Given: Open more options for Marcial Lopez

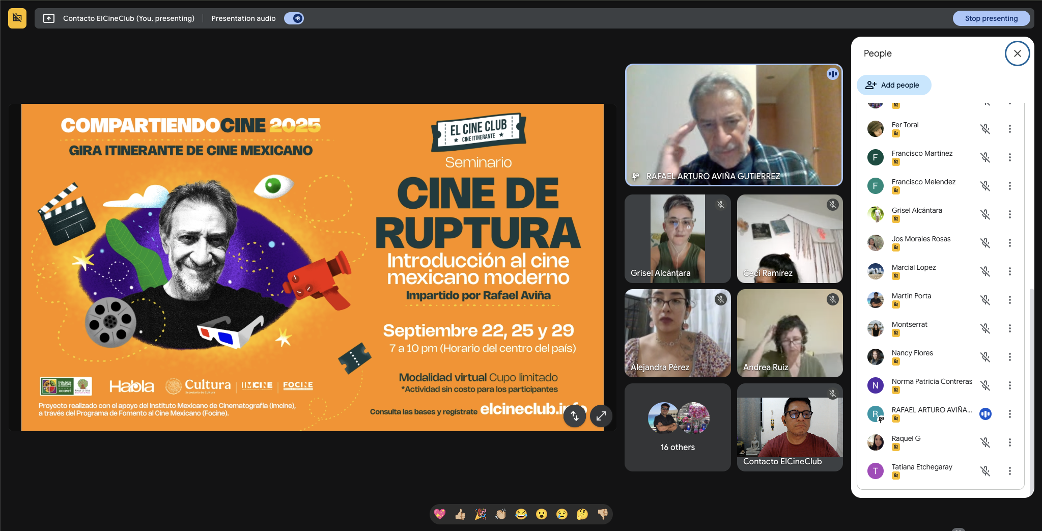Looking at the screenshot, I should [1009, 271].
